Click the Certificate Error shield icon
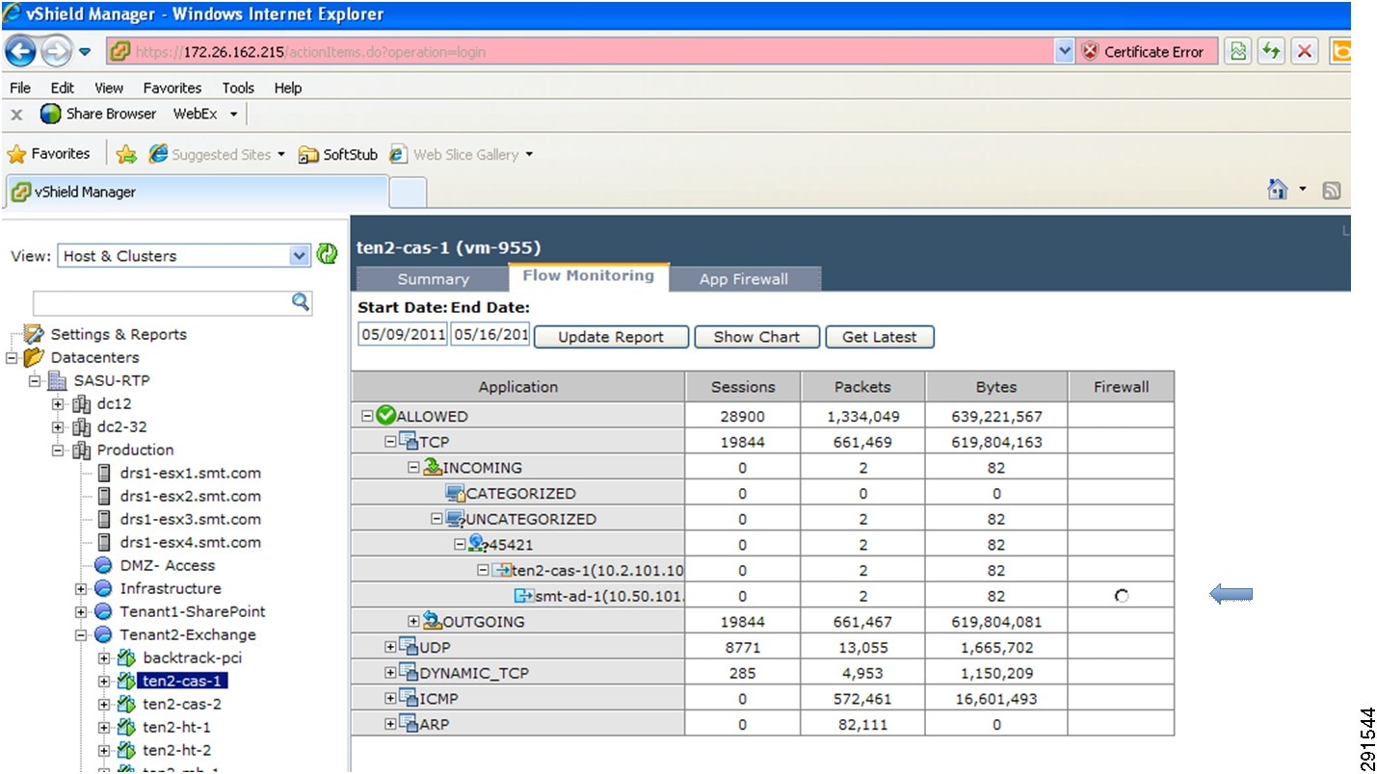The width and height of the screenshot is (1377, 774). [1090, 52]
